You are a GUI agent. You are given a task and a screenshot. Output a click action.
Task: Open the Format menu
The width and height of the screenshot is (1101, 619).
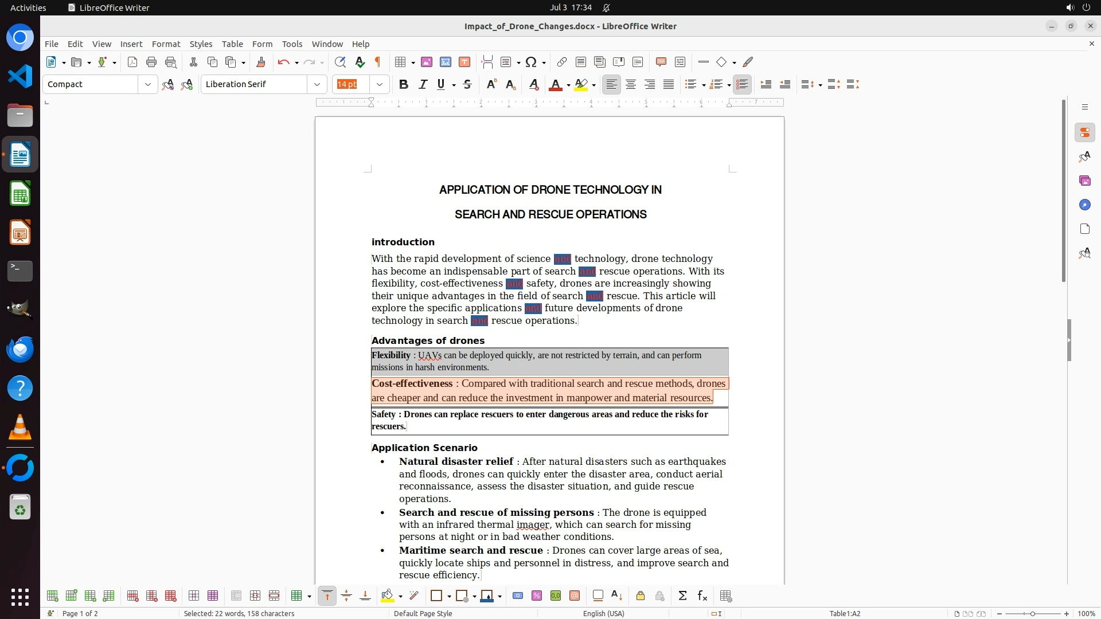coord(166,44)
